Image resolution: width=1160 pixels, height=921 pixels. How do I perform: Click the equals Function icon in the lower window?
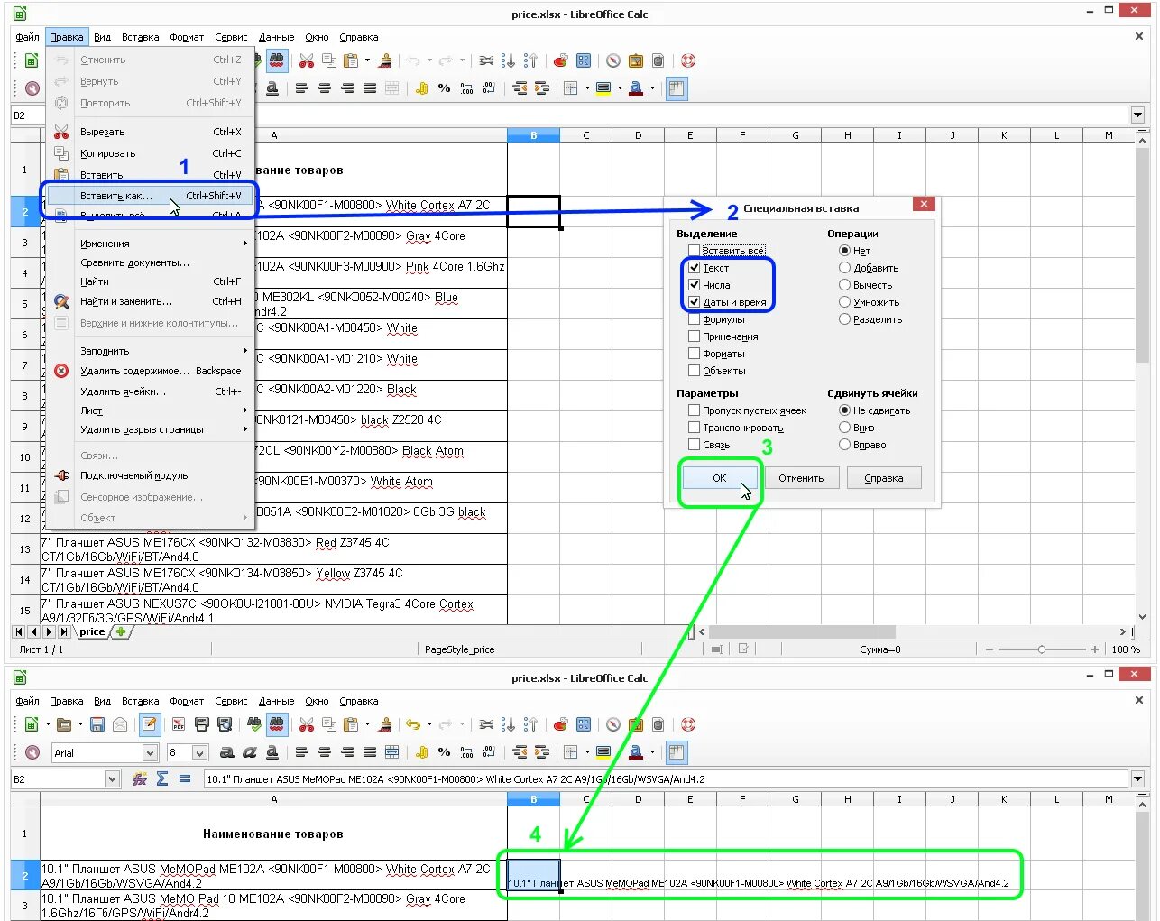[185, 778]
